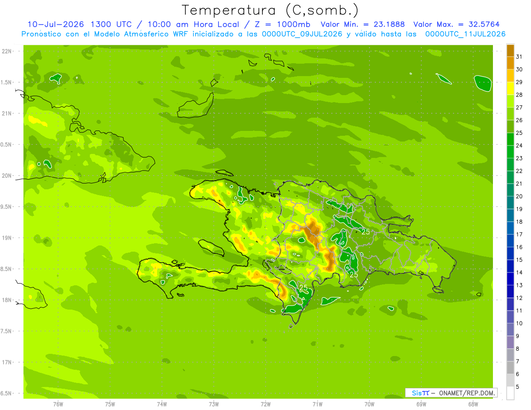Image resolution: width=531 pixels, height=410 pixels.
Task: Click the colorbar label "20"
Action: pos(519,196)
